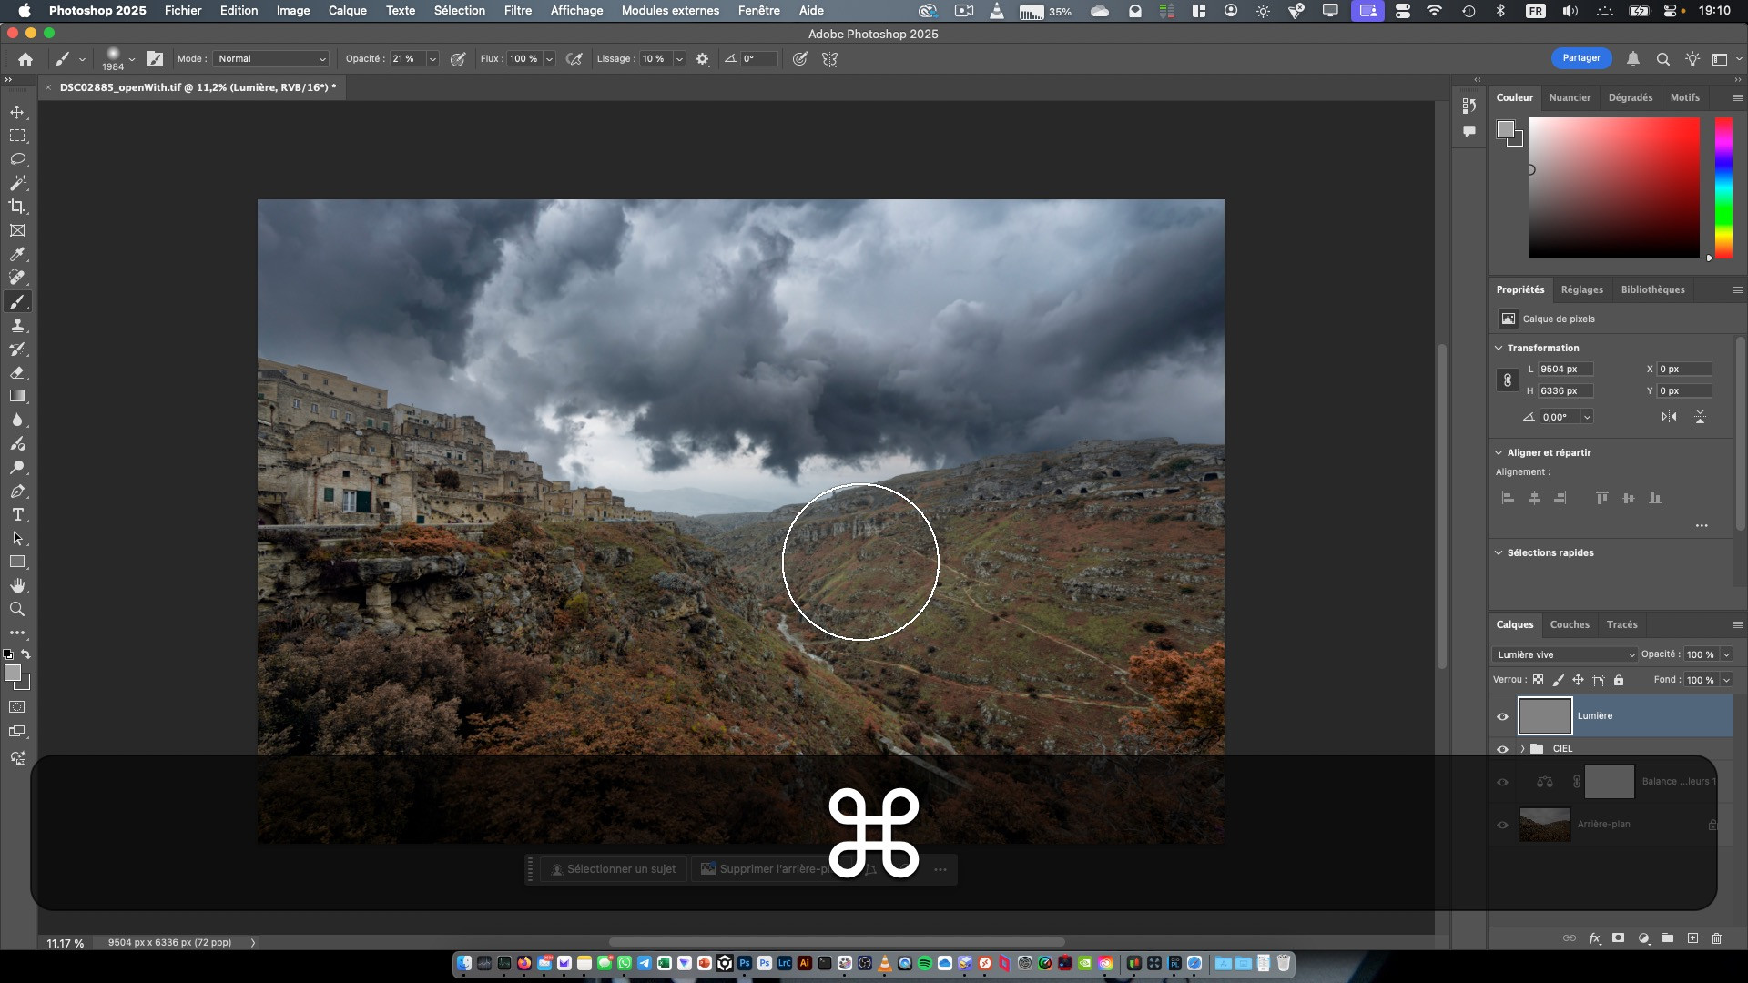The image size is (1748, 983).
Task: Open the Filtre menu
Action: point(518,11)
